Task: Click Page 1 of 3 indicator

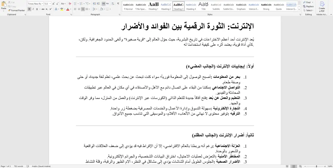Action: point(6,166)
